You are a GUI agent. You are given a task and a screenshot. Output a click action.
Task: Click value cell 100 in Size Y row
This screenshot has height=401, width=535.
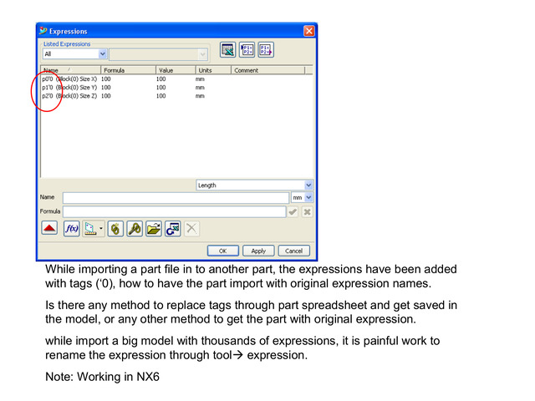[x=161, y=88]
